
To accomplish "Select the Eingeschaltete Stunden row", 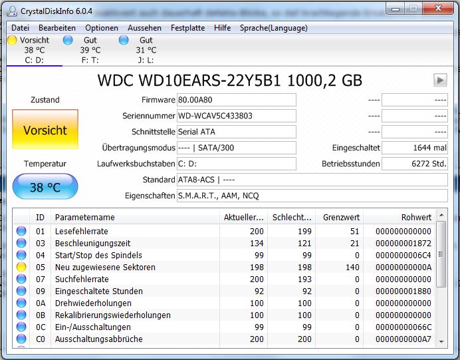I will point(225,291).
